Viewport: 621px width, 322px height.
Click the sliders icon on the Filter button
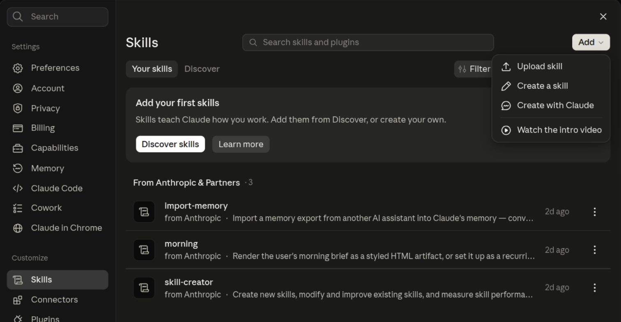pyautogui.click(x=462, y=69)
